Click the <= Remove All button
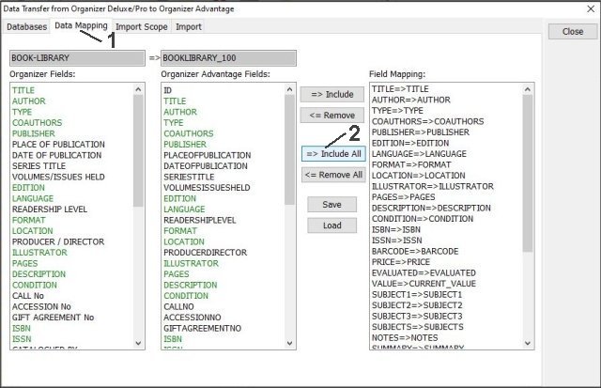This screenshot has height=388, width=601. [x=333, y=175]
